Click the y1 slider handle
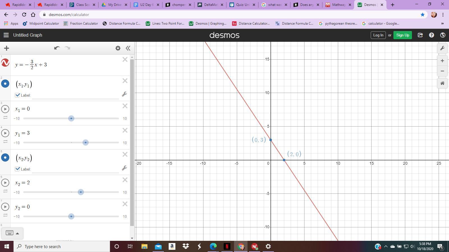This screenshot has height=252, width=449. tap(86, 143)
